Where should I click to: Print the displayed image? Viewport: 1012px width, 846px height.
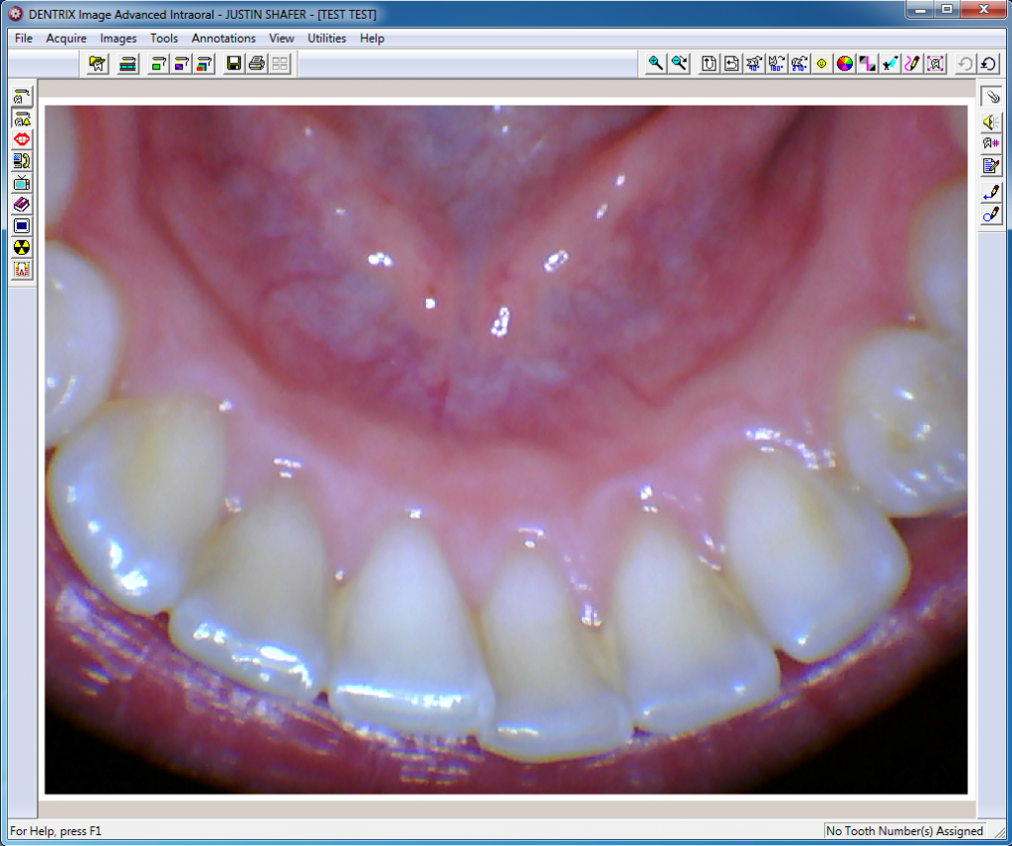(255, 63)
